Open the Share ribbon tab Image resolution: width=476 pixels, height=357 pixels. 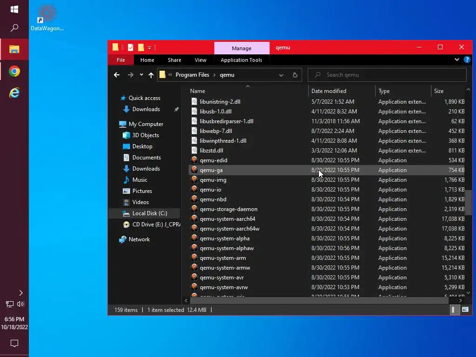pyautogui.click(x=175, y=60)
